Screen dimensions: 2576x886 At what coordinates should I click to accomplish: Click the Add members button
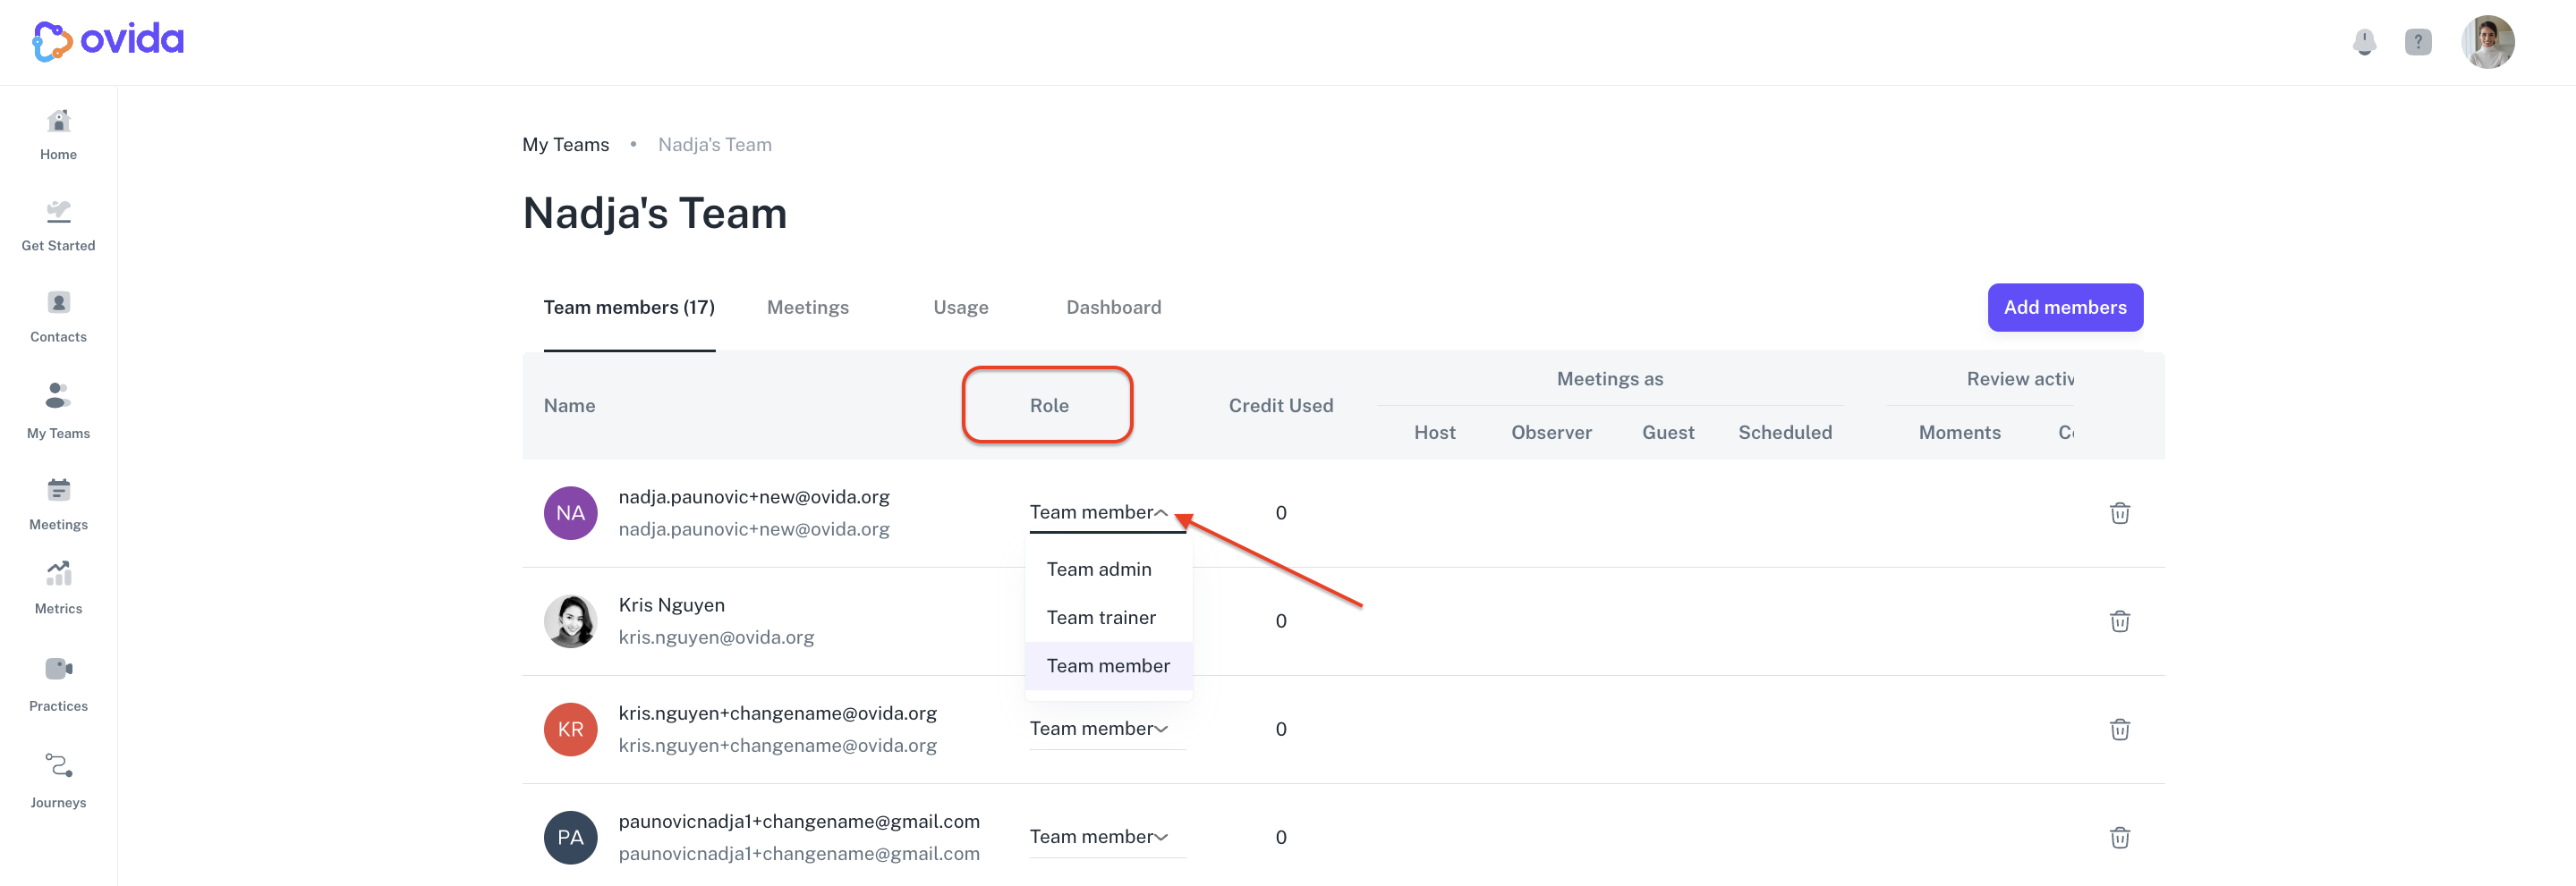click(2064, 308)
